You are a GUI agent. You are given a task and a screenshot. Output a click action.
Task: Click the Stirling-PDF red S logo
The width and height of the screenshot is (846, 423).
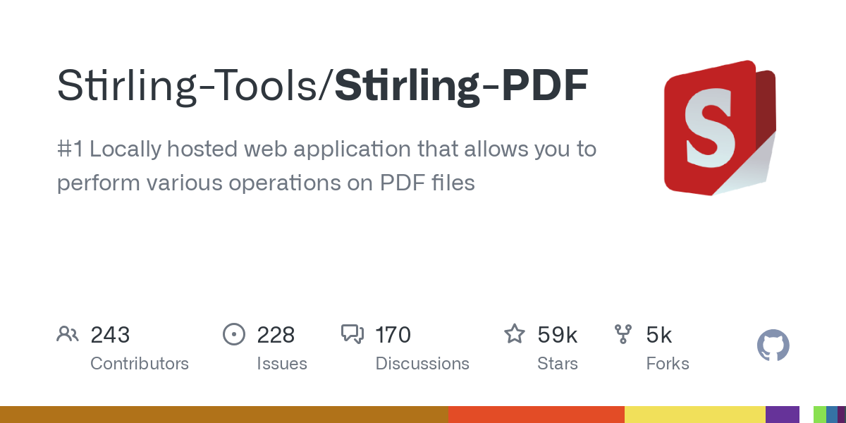720,128
